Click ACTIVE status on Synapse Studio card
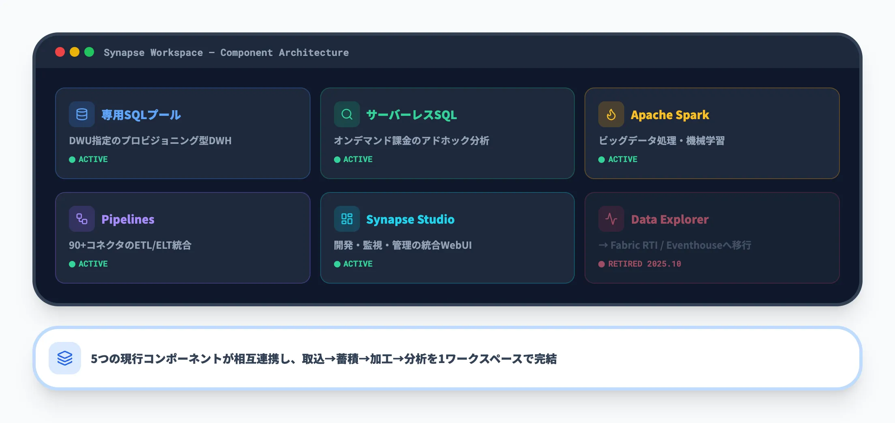The image size is (895, 423). (x=353, y=264)
